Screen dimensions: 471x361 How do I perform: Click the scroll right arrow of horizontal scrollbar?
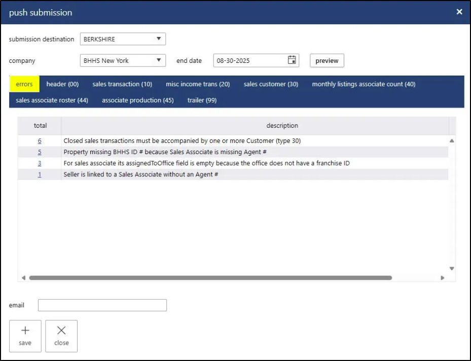click(x=443, y=278)
